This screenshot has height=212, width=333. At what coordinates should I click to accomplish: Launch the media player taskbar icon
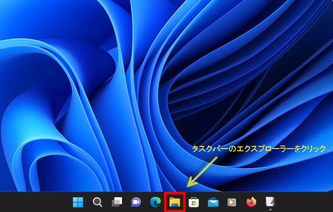[x=232, y=202]
